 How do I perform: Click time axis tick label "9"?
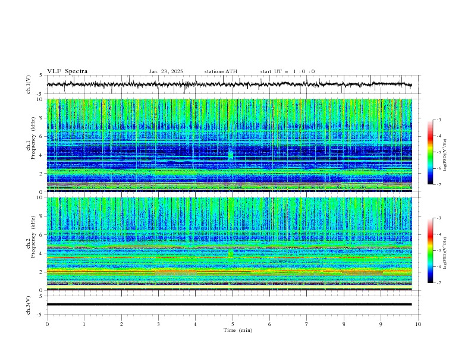(x=381, y=324)
